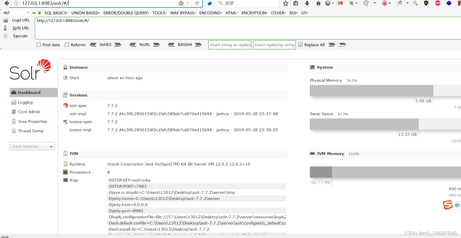Bookmark this page with the star icon

[x=286, y=3]
